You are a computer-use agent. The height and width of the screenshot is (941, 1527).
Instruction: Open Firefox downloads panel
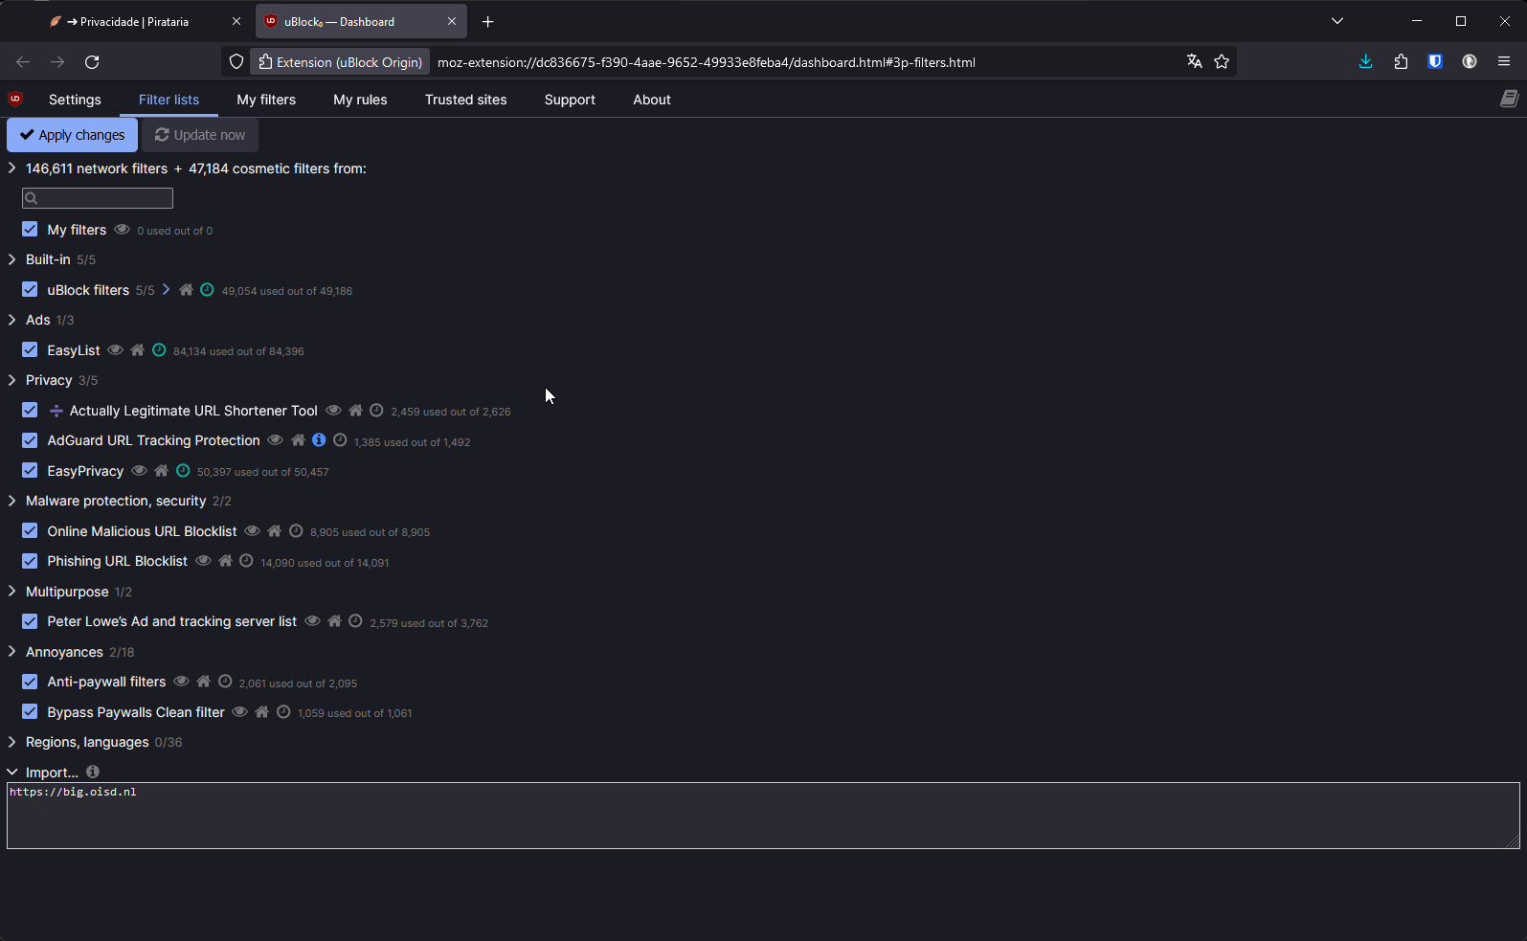pos(1366,61)
